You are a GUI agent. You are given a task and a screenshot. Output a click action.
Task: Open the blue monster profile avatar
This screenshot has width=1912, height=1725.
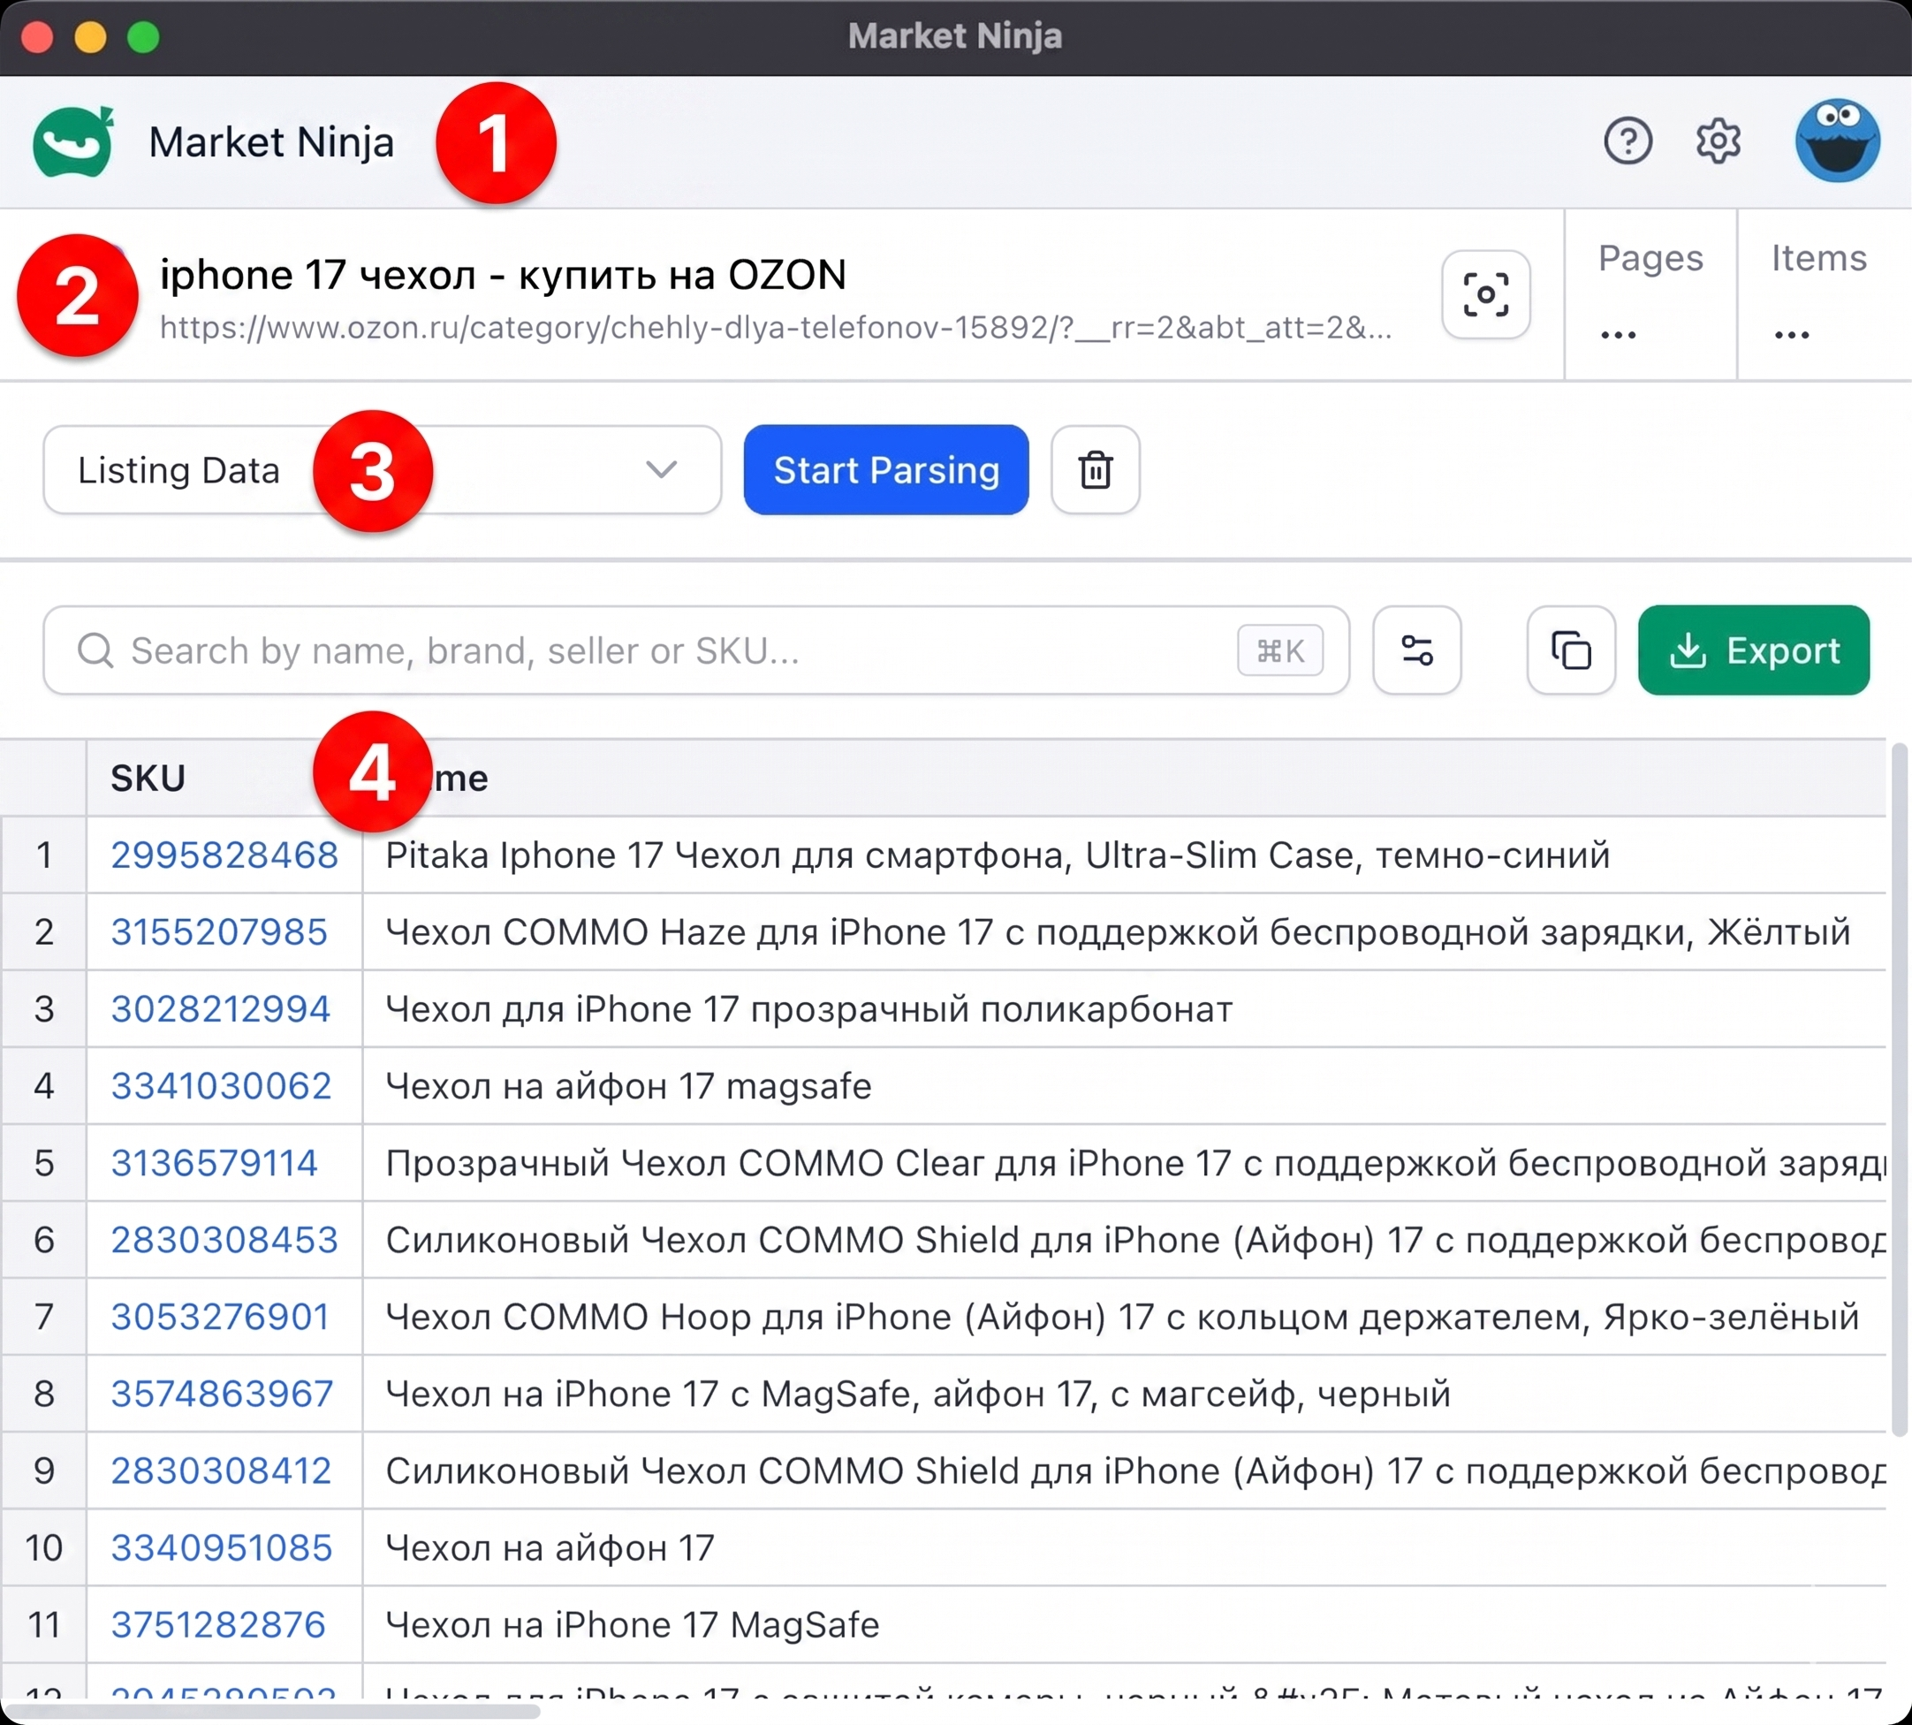pyautogui.click(x=1837, y=141)
